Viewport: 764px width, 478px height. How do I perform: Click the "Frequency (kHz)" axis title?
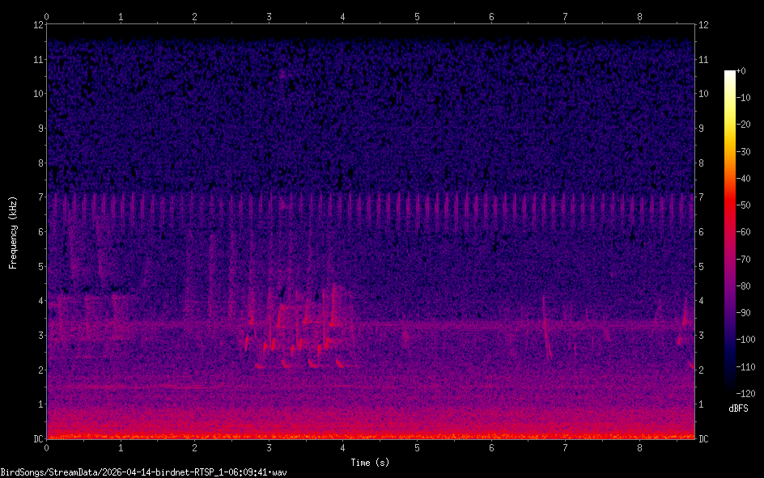(13, 231)
